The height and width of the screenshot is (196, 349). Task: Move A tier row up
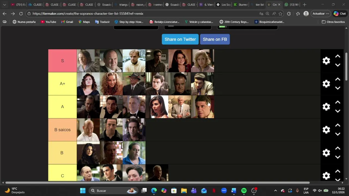tap(338, 102)
